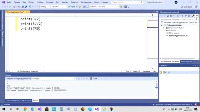
Task: Click the Sync icon in Solution Explorer toolbar
Action: tap(182, 16)
